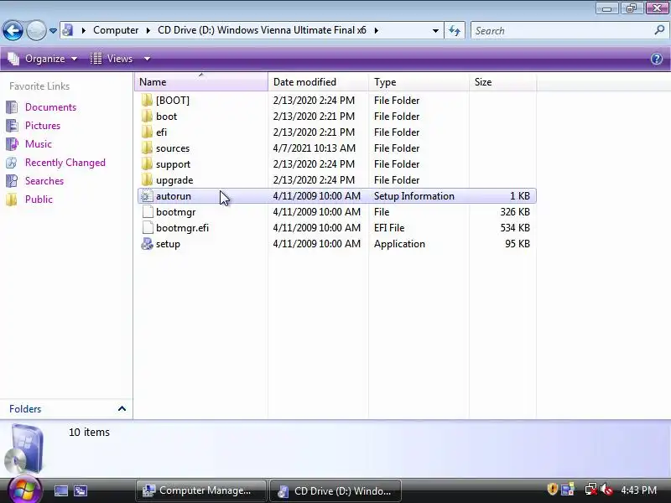Select the support folder icon
This screenshot has width=671, height=503.
click(147, 164)
